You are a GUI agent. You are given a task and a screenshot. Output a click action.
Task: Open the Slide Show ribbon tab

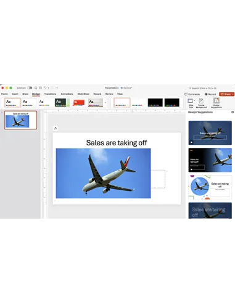point(83,94)
